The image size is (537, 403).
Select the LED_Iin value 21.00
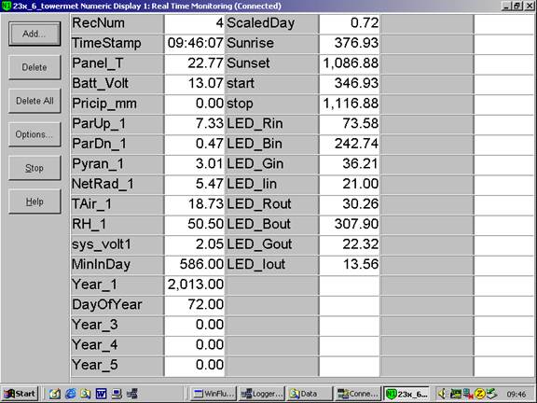coord(350,185)
